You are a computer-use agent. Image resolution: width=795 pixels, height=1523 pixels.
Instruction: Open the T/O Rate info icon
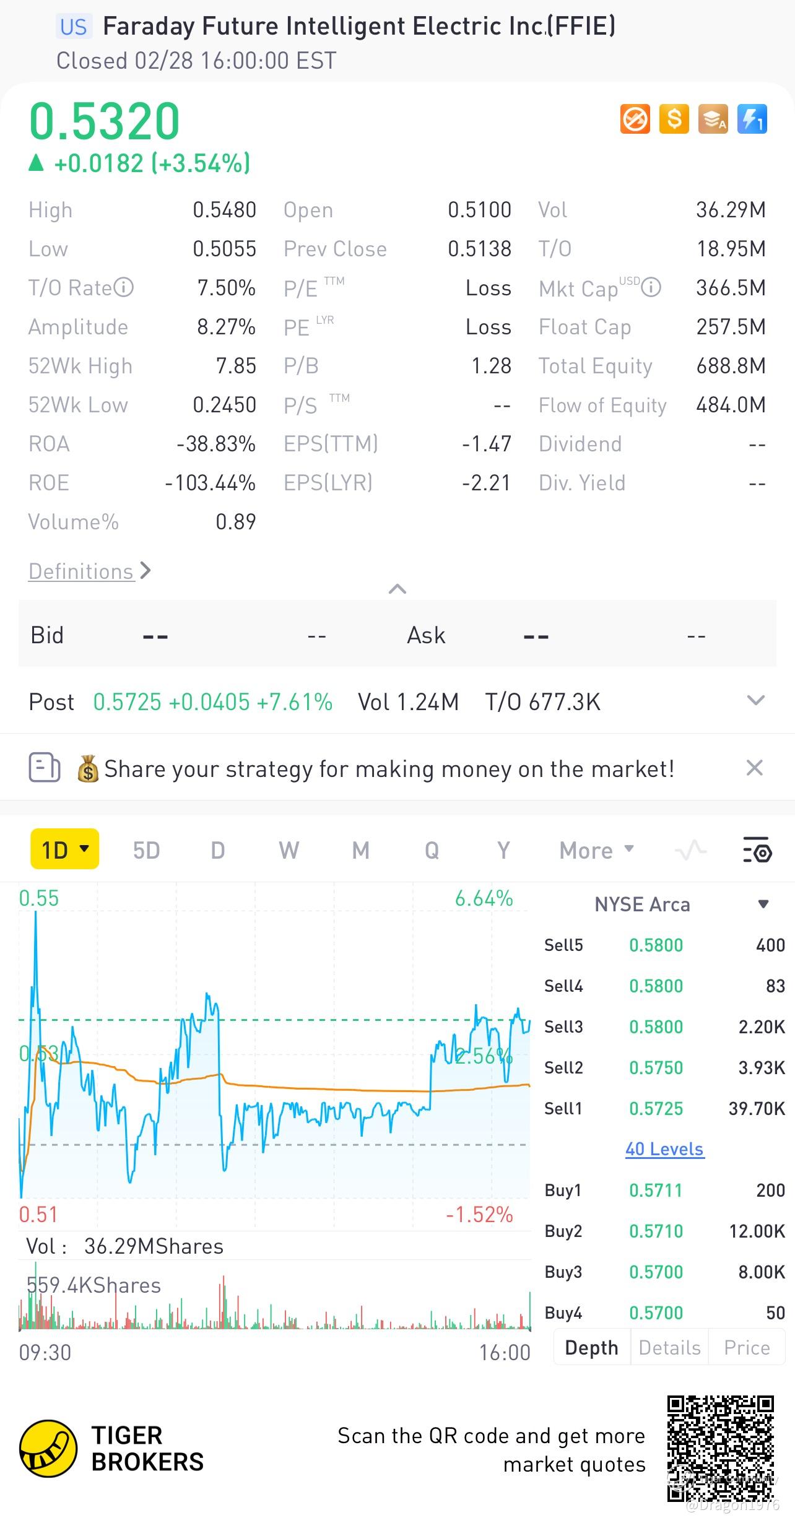coord(124,287)
